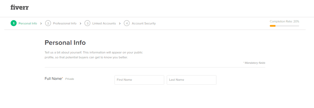Open the Account Security step
314x108 pixels.
click(144, 24)
